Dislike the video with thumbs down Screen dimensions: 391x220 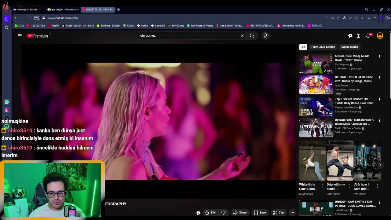tap(223, 213)
